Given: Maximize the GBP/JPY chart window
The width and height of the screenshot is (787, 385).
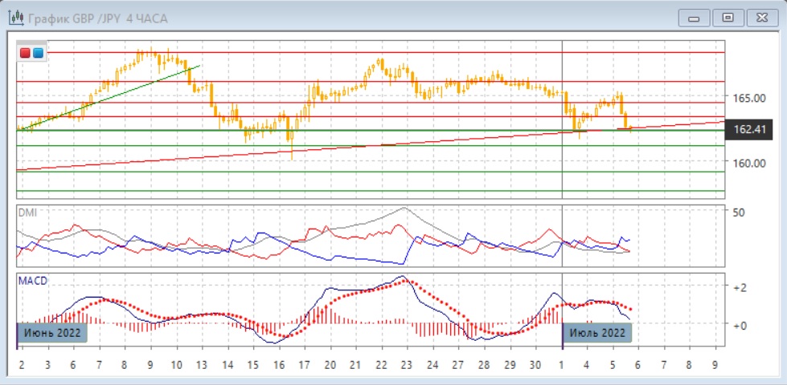Looking at the screenshot, I should click(x=728, y=17).
